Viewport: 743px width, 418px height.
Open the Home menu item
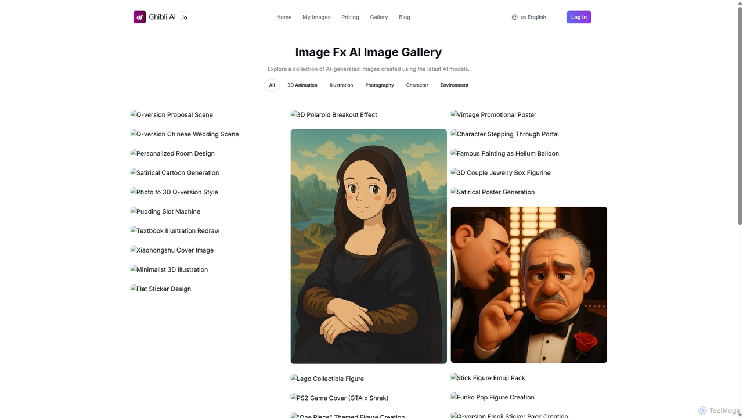click(x=284, y=17)
